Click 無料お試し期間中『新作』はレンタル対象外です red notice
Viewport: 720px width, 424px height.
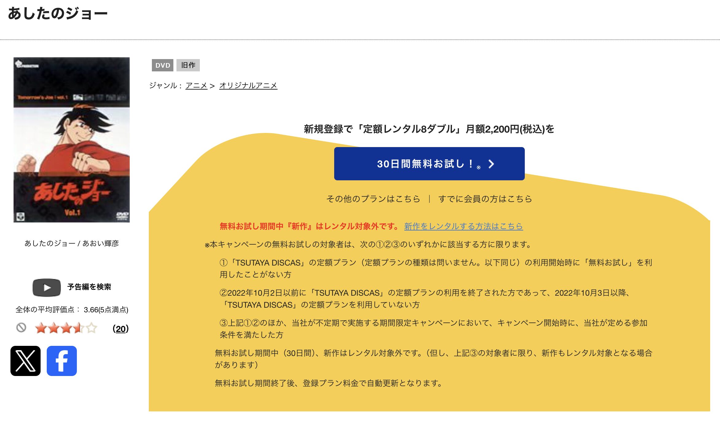[x=309, y=226]
